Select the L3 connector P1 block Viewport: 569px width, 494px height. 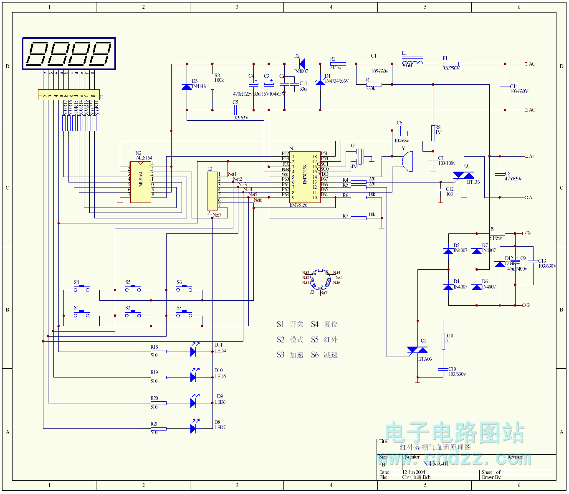pyautogui.click(x=212, y=191)
